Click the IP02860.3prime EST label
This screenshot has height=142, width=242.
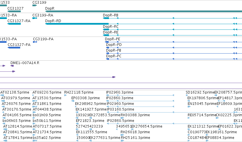(120, 98)
